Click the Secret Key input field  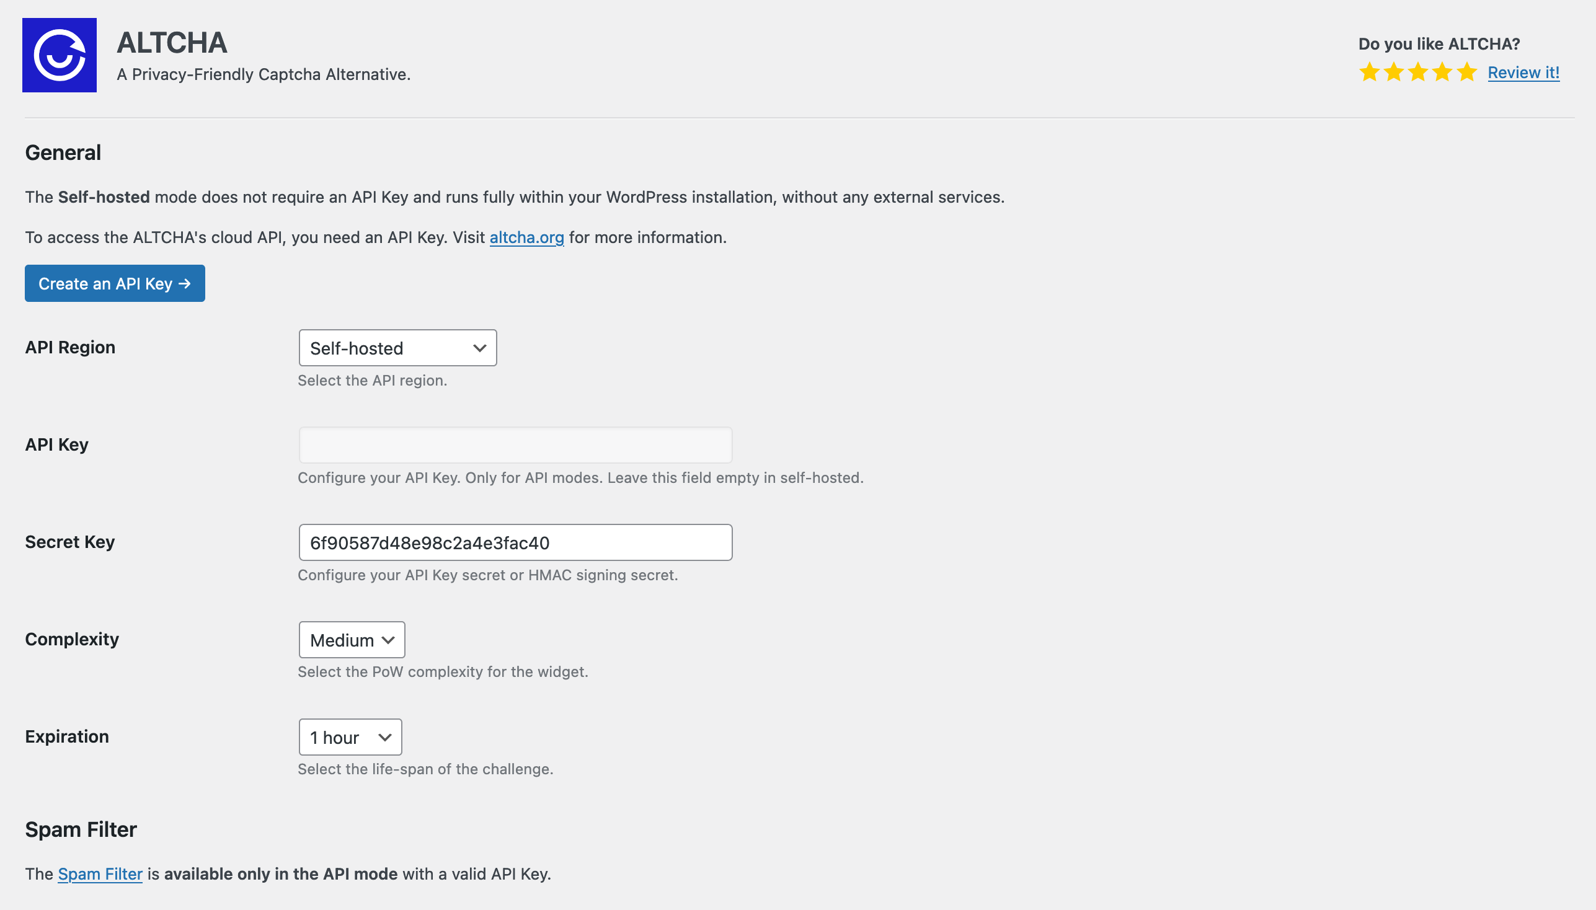point(515,542)
